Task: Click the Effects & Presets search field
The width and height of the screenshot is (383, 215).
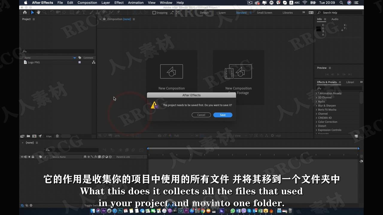Action: [339, 88]
